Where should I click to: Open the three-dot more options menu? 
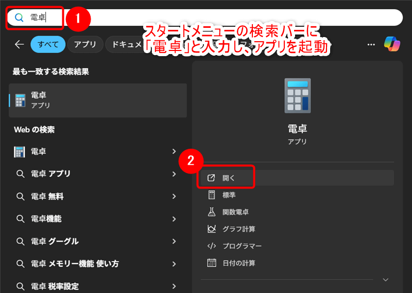(371, 45)
